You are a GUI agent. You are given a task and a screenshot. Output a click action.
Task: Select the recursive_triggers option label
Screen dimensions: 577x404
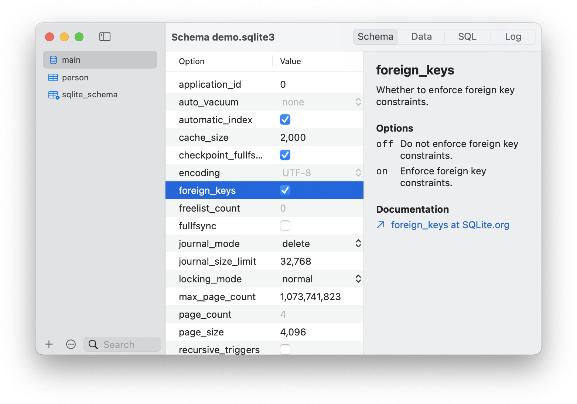tap(219, 349)
